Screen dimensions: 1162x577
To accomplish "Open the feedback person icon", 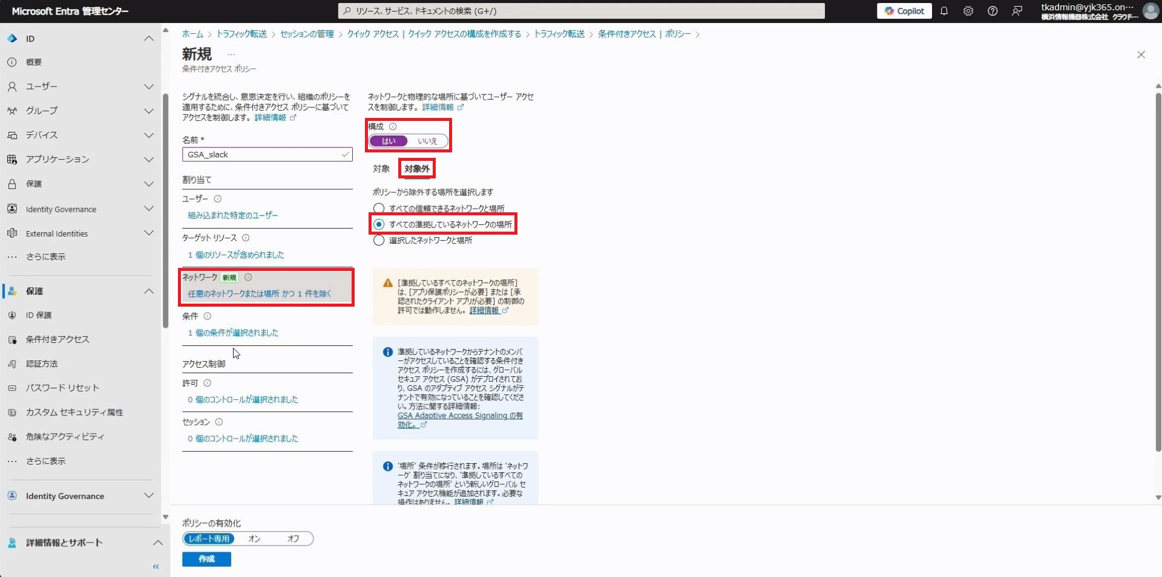I will click(x=1017, y=11).
